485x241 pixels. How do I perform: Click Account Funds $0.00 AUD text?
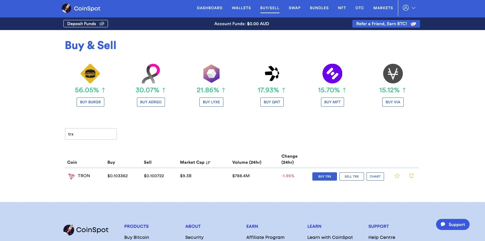tap(242, 24)
